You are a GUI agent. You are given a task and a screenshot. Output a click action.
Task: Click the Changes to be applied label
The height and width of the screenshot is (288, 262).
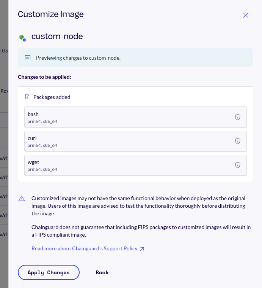pos(44,77)
